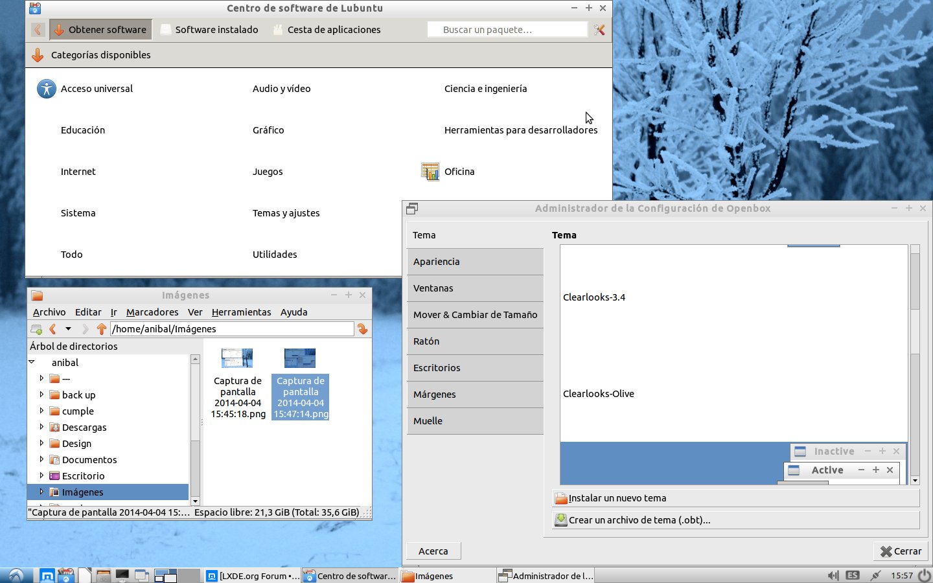Click the Acceso universal category icon

pos(47,89)
